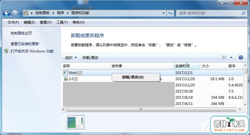The width and height of the screenshot is (250, 135).
Task: Click the horizontal scrollbar thumb
Action: pyautogui.click(x=151, y=110)
